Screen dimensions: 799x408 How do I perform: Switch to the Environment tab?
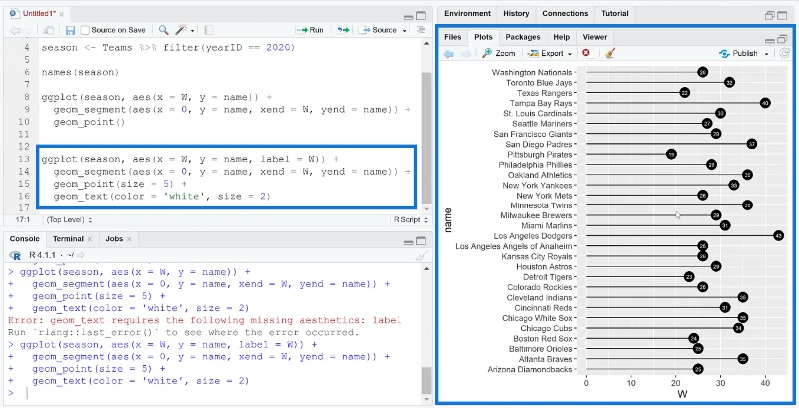[467, 14]
